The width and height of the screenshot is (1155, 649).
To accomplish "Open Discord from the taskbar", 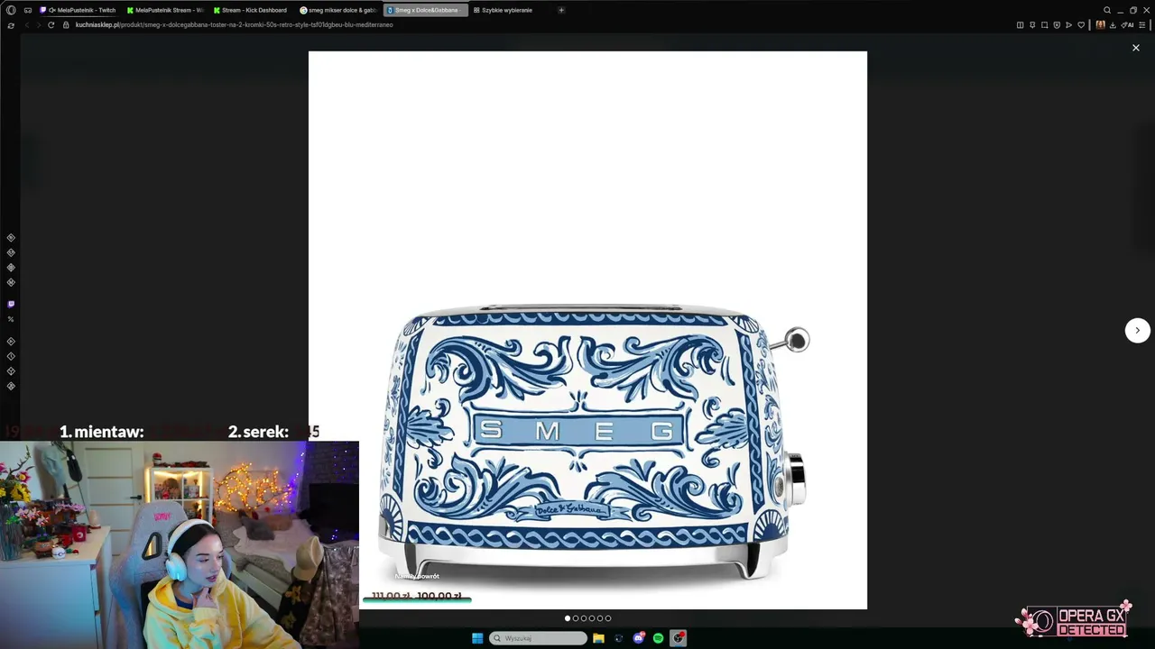I will coord(639,638).
